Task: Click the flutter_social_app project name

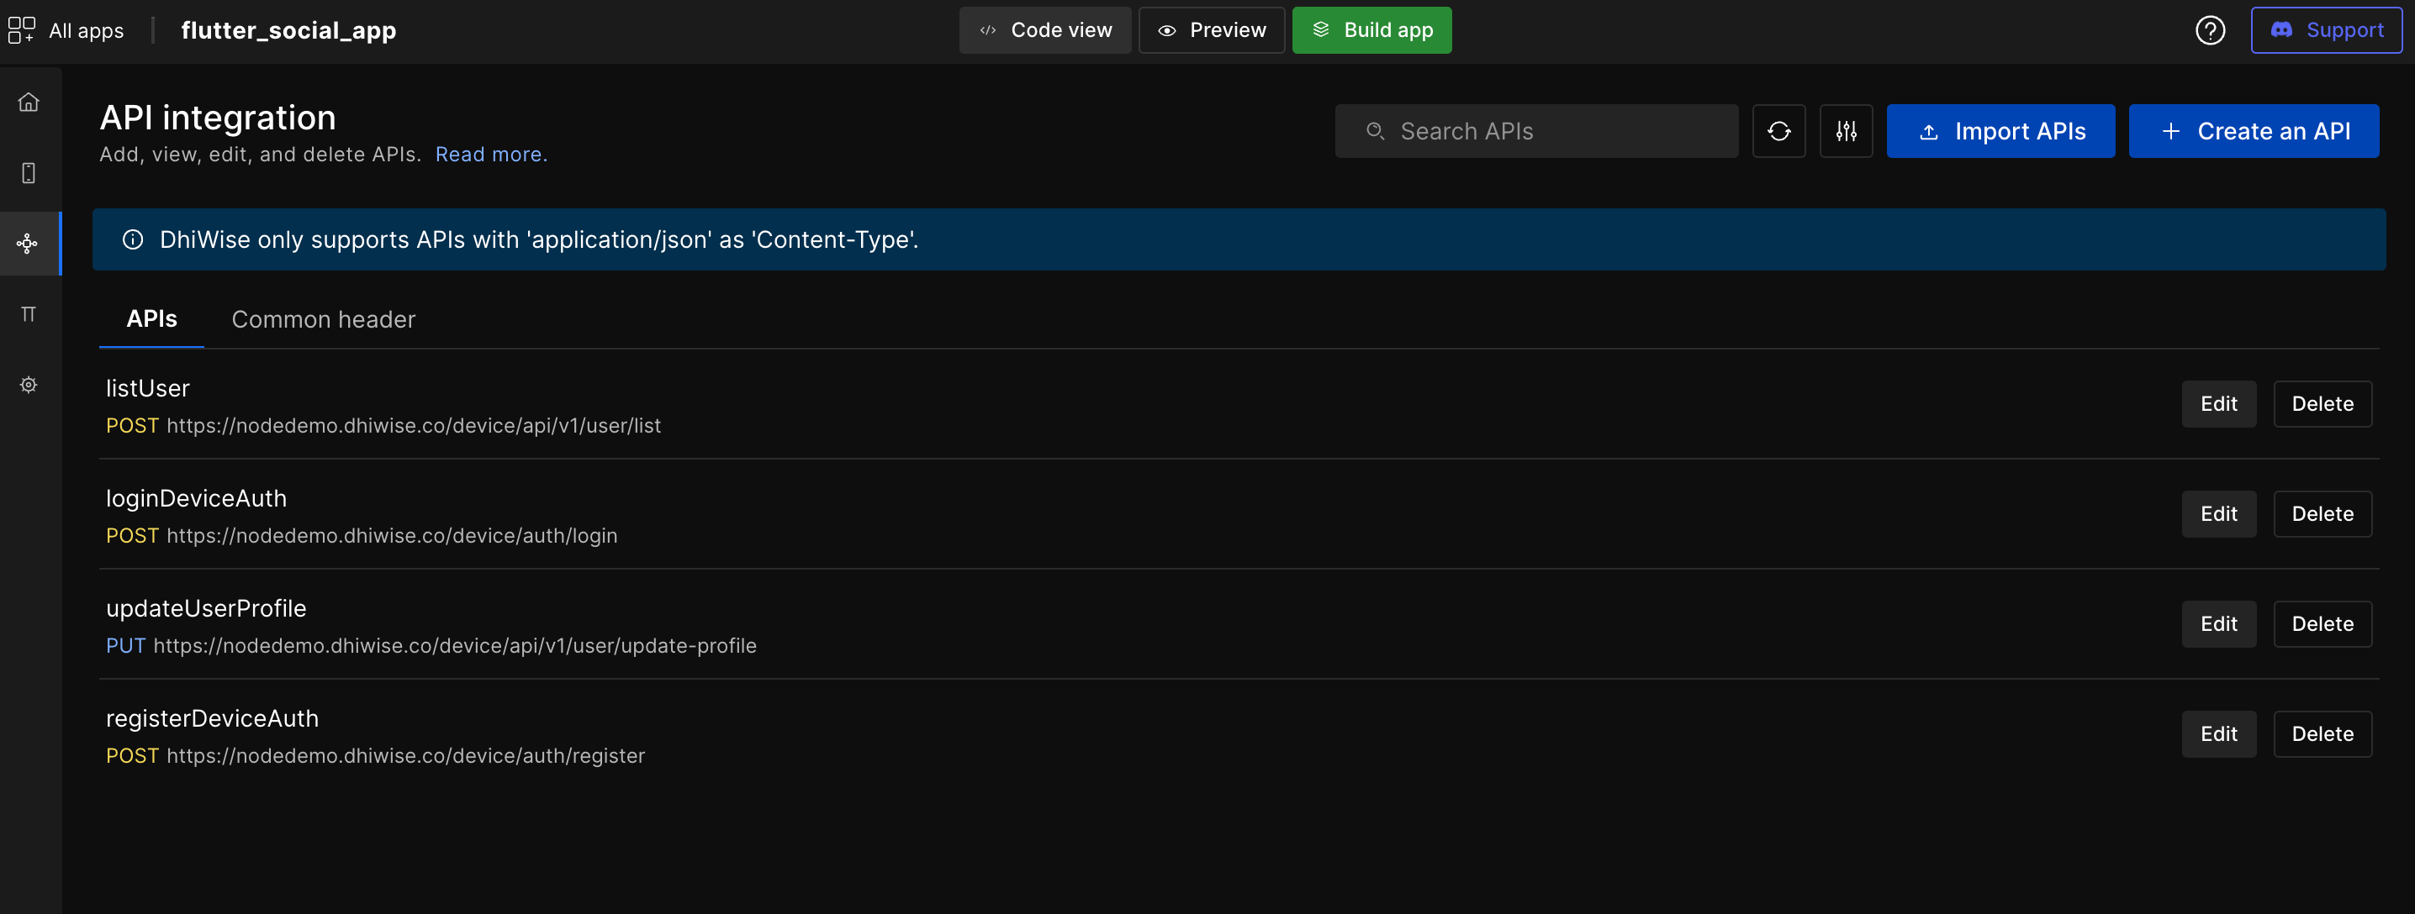Action: pyautogui.click(x=288, y=31)
